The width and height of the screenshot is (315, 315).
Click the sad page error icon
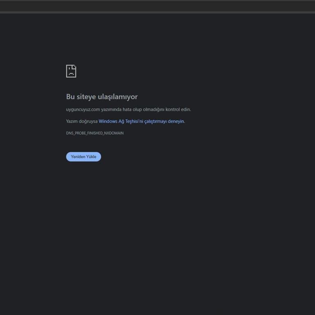coord(71,71)
